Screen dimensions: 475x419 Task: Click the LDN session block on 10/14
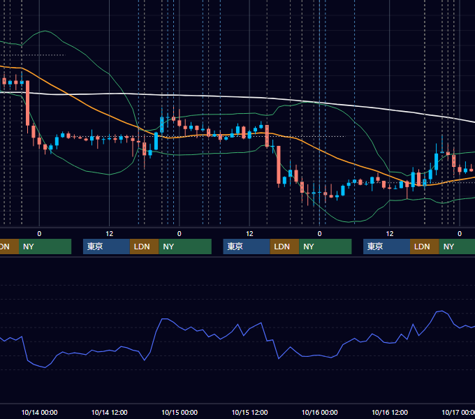pos(144,247)
